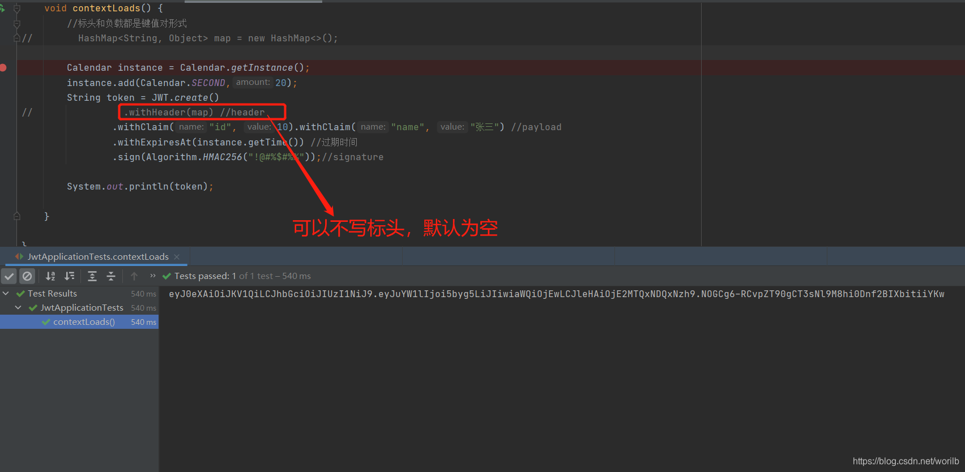This screenshot has height=472, width=965.
Task: Select JwtApplicationTests row in test tree
Action: [x=79, y=308]
